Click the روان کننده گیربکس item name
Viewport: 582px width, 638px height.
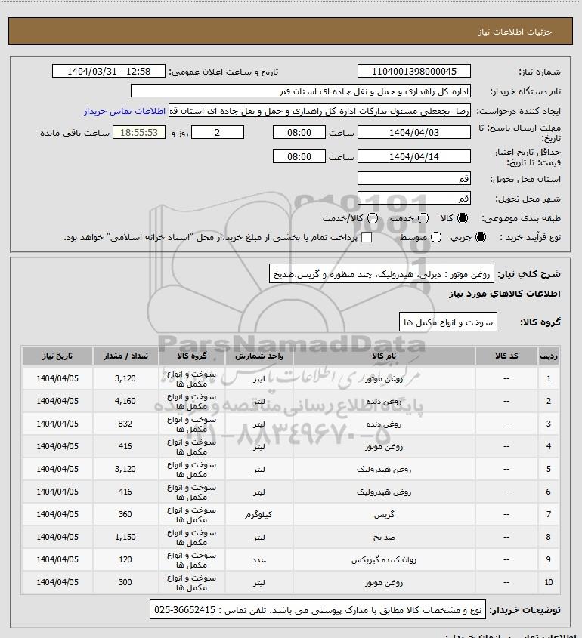[384, 560]
